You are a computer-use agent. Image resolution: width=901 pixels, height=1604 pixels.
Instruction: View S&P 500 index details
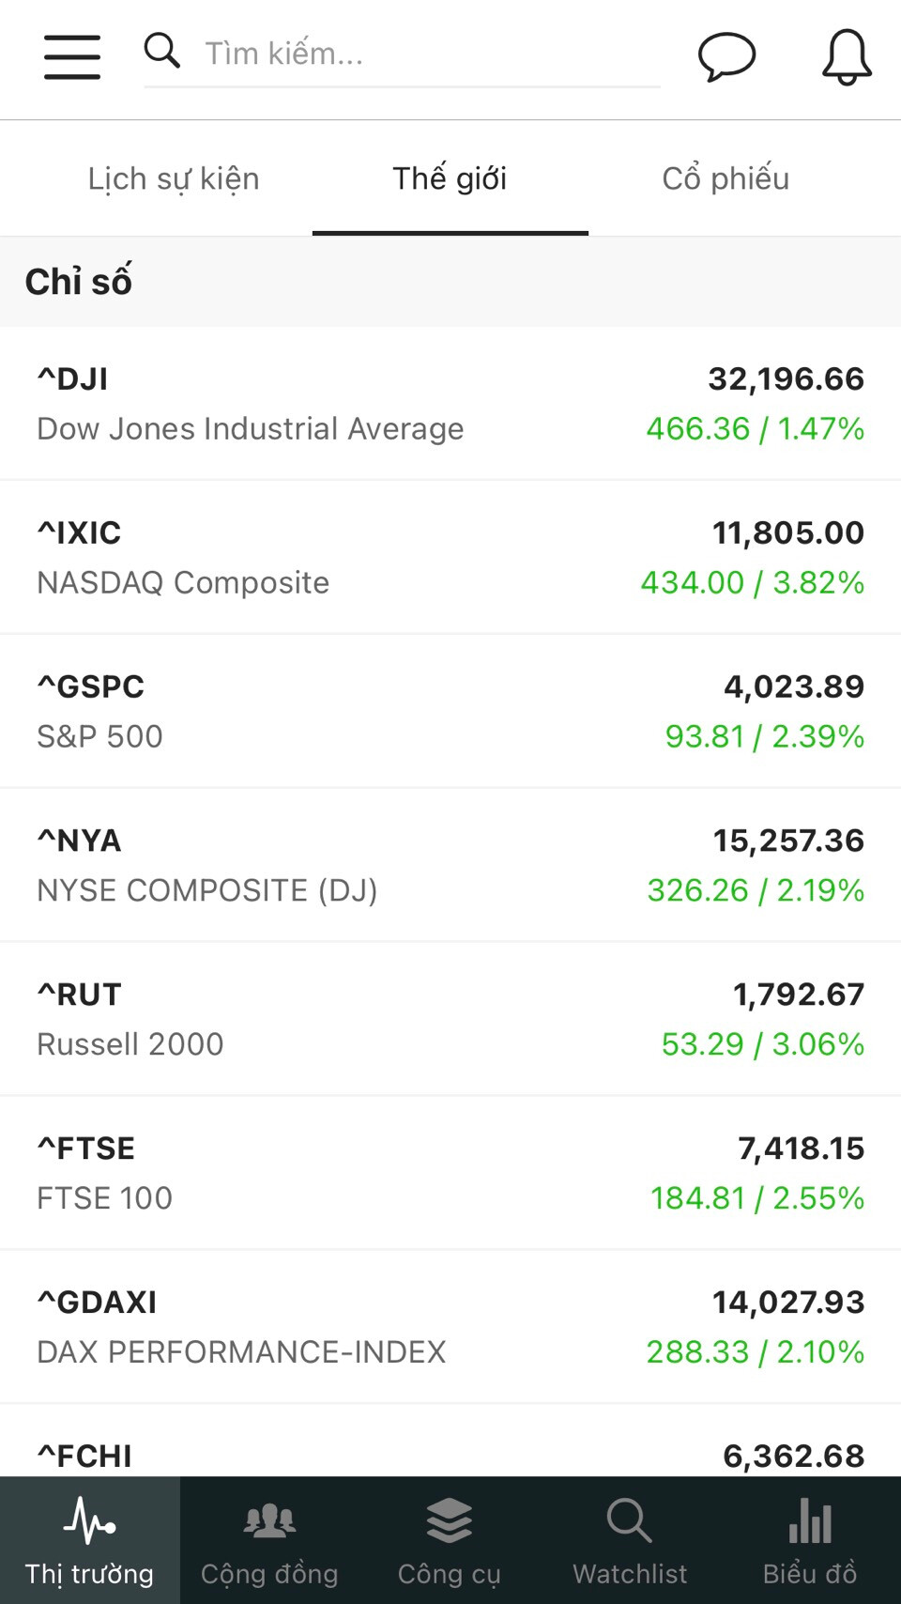[x=450, y=712]
